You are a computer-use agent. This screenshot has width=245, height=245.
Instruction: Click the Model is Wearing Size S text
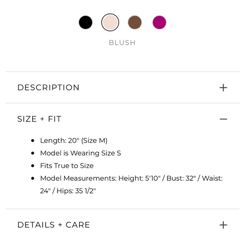[80, 153]
